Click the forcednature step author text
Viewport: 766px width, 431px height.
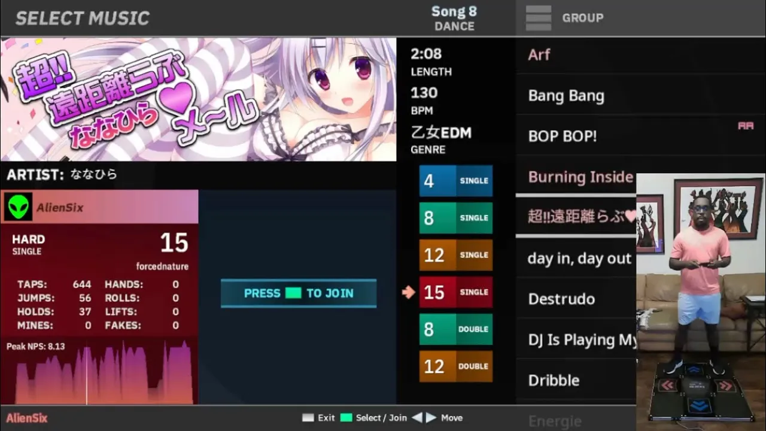tap(162, 266)
